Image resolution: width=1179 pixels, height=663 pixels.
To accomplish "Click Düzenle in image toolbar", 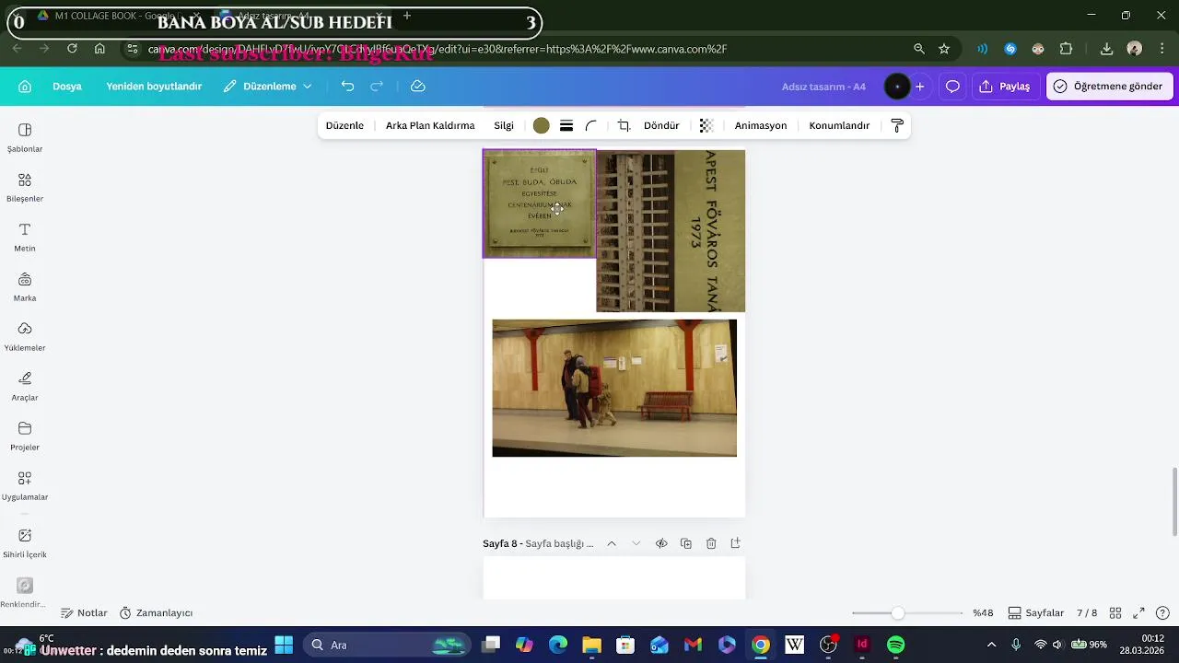I will [x=344, y=125].
